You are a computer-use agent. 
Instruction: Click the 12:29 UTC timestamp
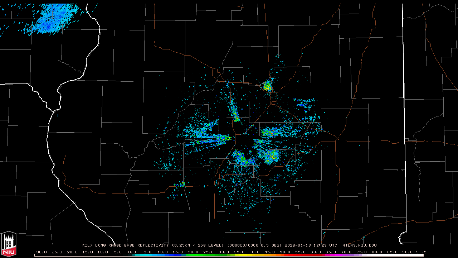pos(326,245)
